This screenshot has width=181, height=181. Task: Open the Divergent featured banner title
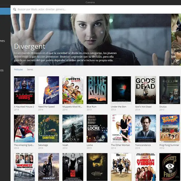point(30,46)
